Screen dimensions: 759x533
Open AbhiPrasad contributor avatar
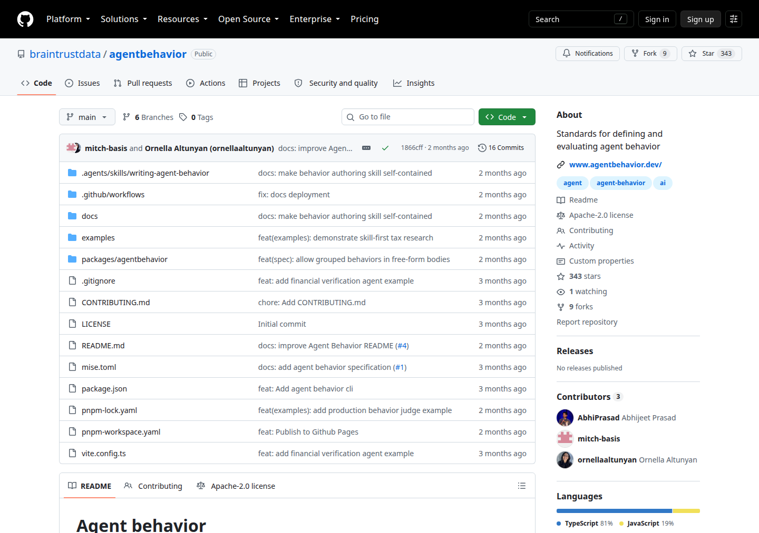(x=565, y=418)
